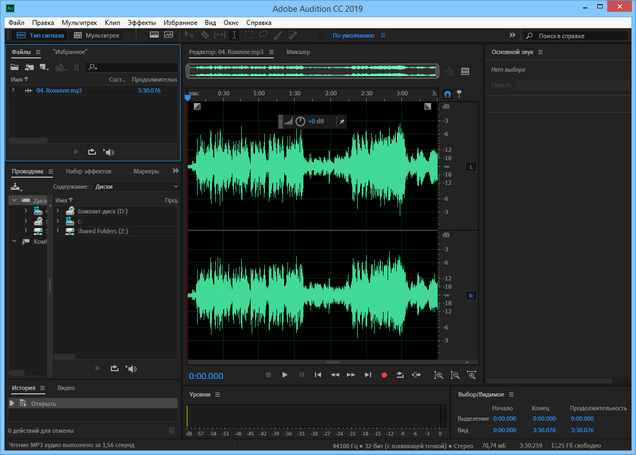Open the Маркеры panel tab
Viewport: 636px width, 455px height.
[x=146, y=171]
